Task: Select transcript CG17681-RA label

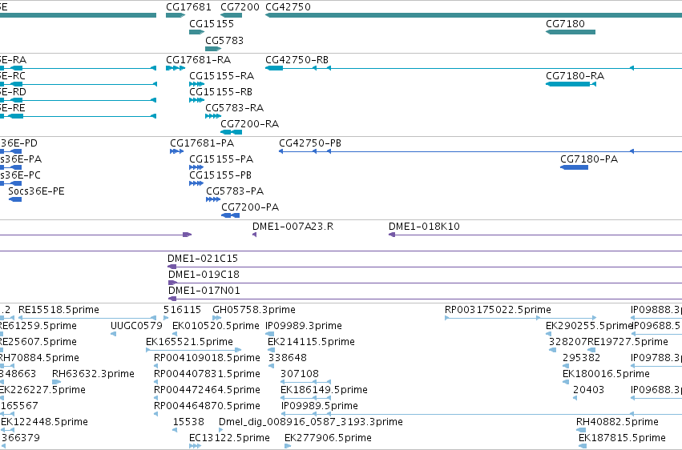Action: coord(198,59)
